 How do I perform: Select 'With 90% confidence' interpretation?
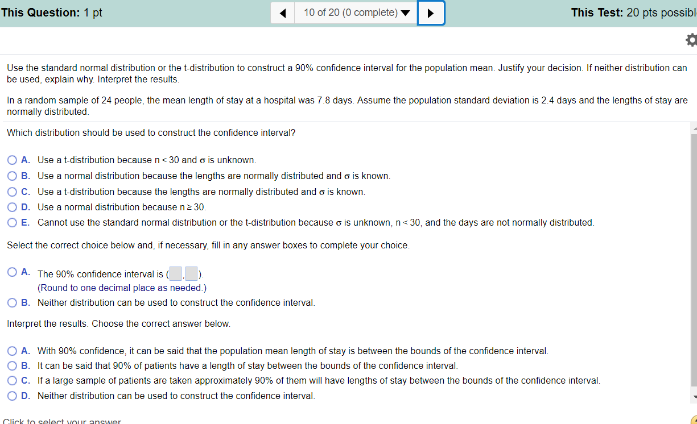13,351
